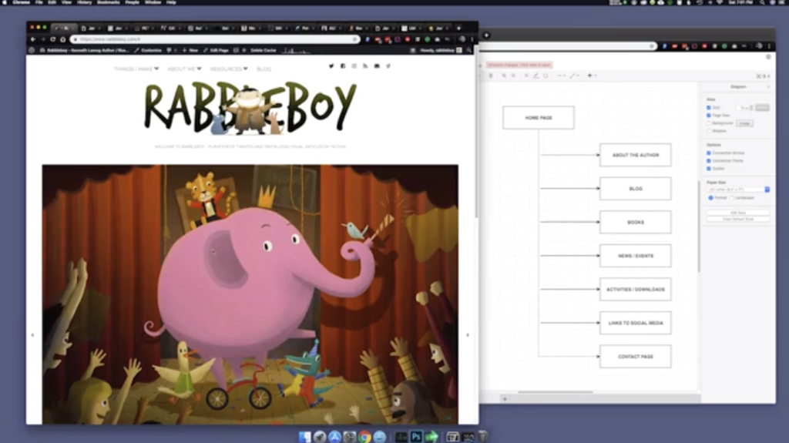The width and height of the screenshot is (789, 443).
Task: Open Finder from the Dock
Action: 304,437
